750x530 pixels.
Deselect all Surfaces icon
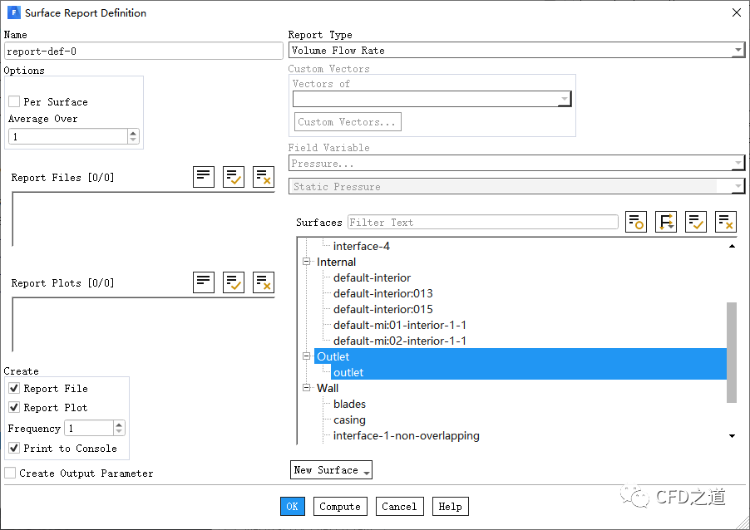(726, 222)
